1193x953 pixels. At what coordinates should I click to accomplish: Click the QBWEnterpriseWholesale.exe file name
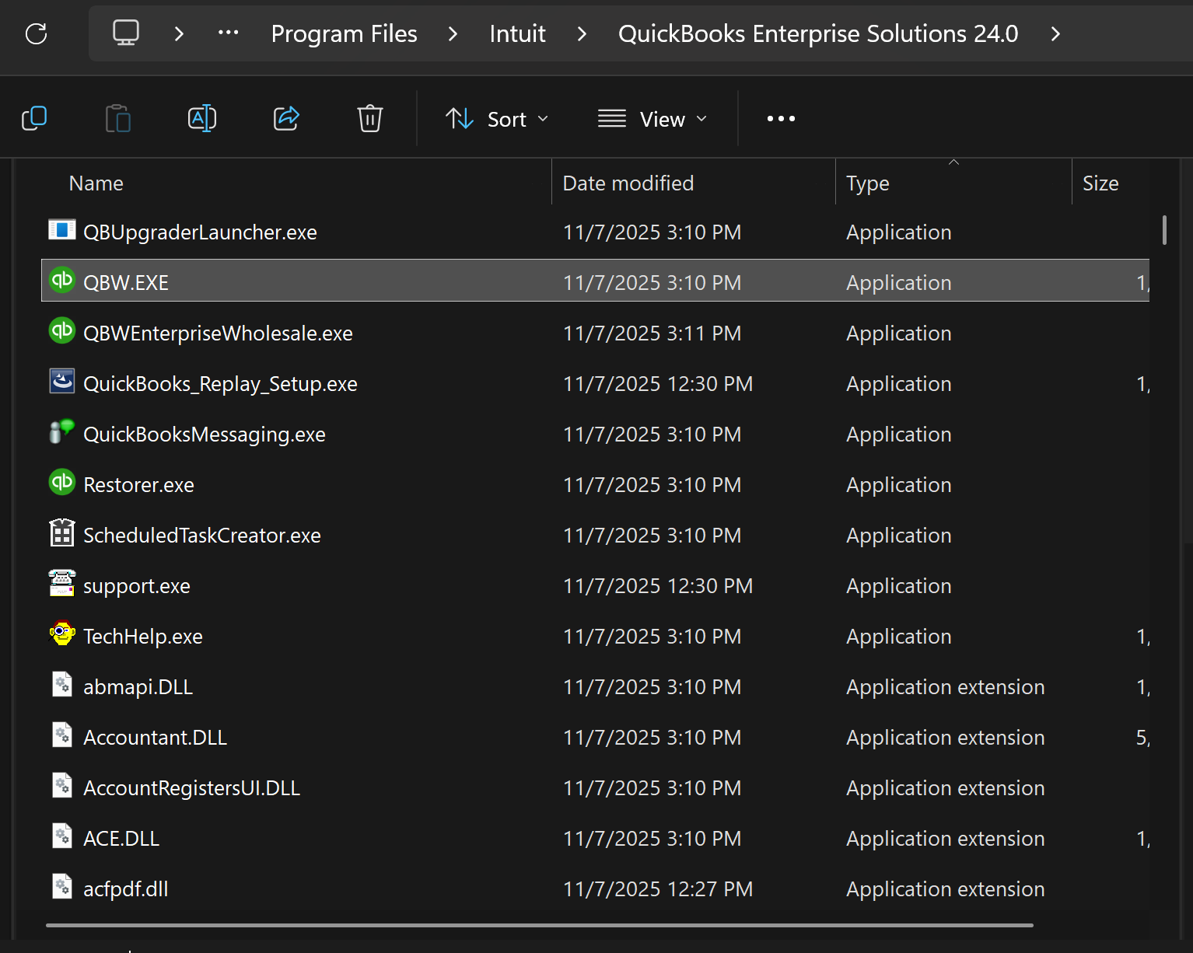point(218,333)
